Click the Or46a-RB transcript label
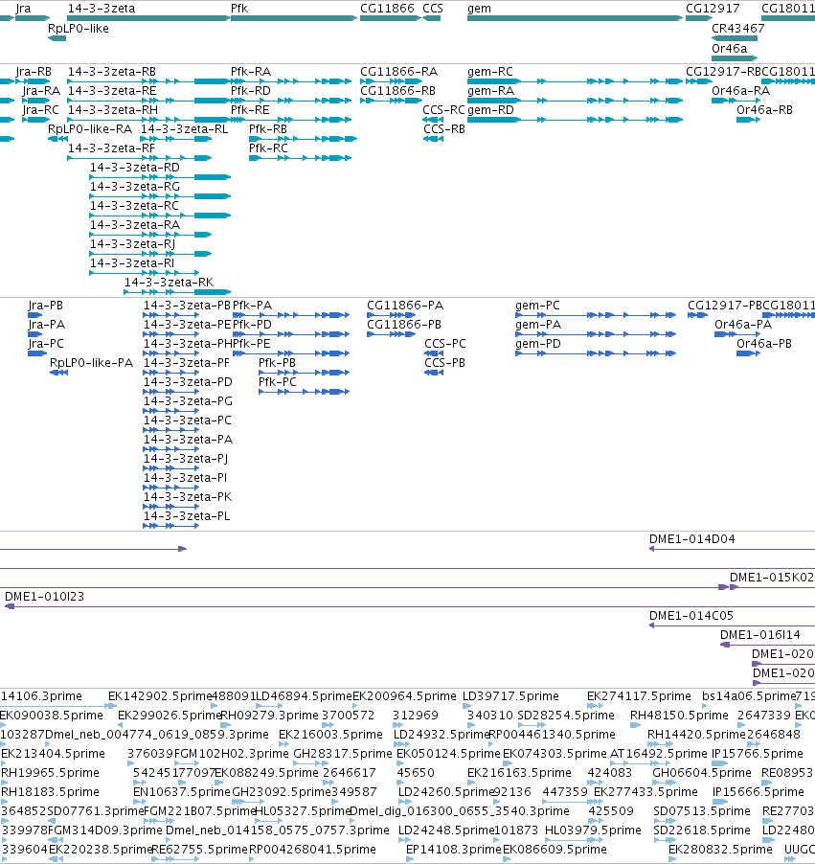This screenshot has width=815, height=864. point(765,109)
